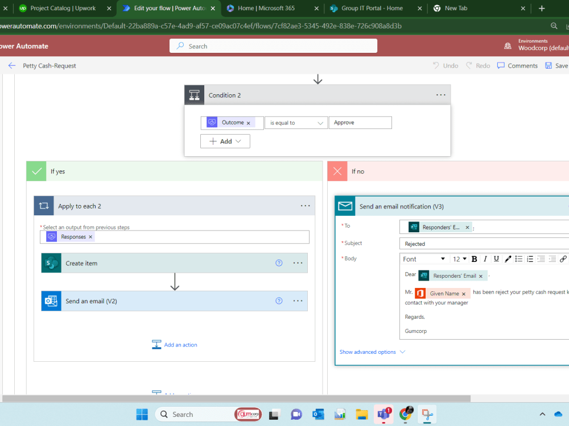Click the If no red X icon

(x=337, y=171)
